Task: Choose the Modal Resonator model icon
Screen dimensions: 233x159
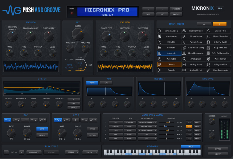Action: click(x=184, y=53)
